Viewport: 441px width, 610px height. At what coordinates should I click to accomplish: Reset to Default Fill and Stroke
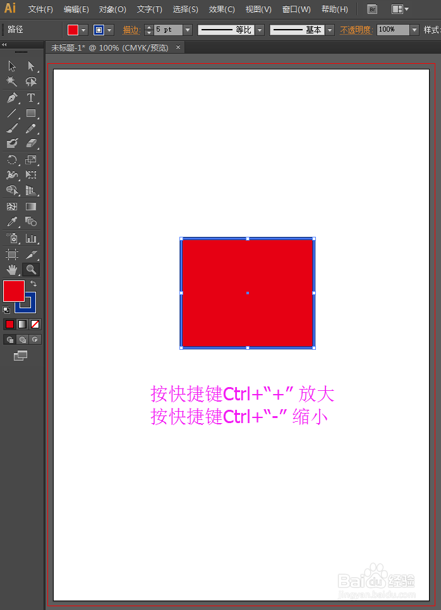click(x=6, y=310)
